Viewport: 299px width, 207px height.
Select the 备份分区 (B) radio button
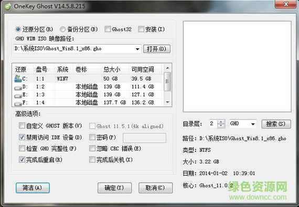[x=62, y=29]
